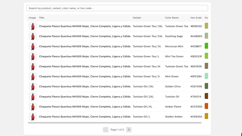Image resolution: width=242 pixels, height=136 pixels.
Task: Click variant cell Tunisian Green Tea / 3XL
Action: pyautogui.click(x=148, y=26)
